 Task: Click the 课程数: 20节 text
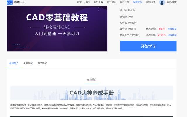pos(127,16)
